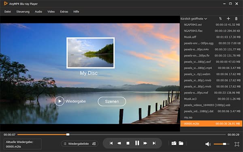Select Musik.ac3 in the playlist

211,99
